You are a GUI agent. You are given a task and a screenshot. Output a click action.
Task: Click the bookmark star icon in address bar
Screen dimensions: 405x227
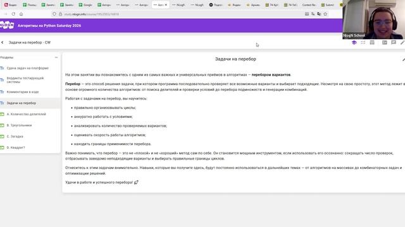pyautogui.click(x=325, y=14)
